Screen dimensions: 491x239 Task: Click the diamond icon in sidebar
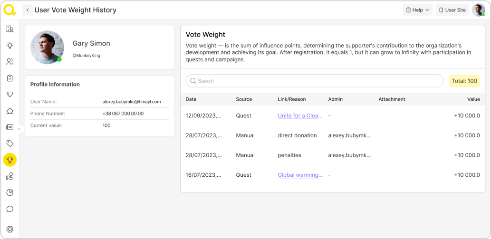10,95
